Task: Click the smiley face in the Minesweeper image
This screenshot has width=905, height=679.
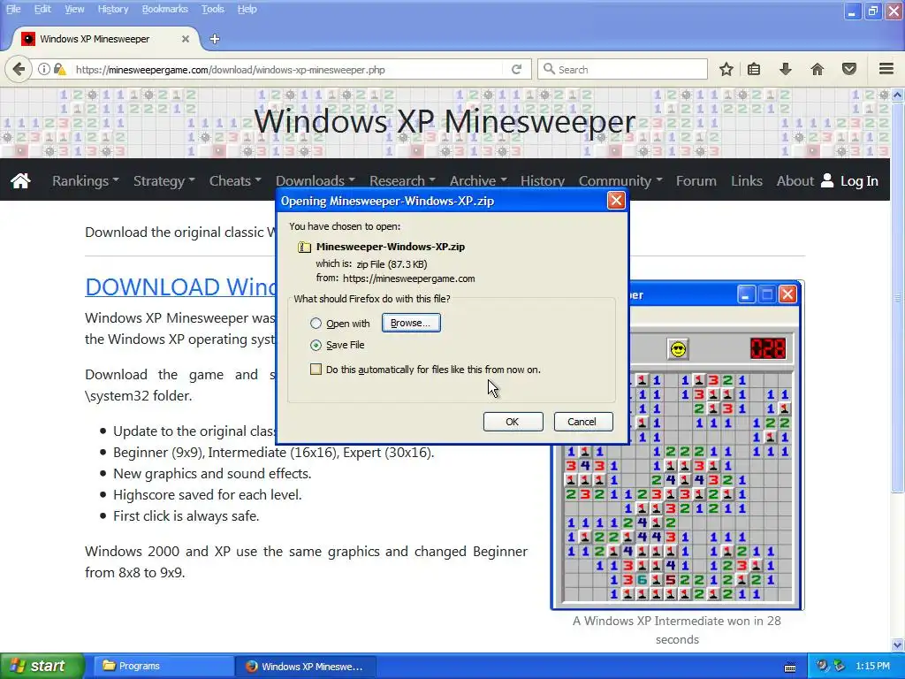Action: click(x=678, y=348)
